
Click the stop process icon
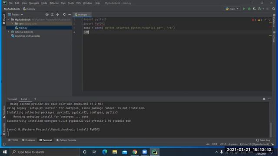268,9
